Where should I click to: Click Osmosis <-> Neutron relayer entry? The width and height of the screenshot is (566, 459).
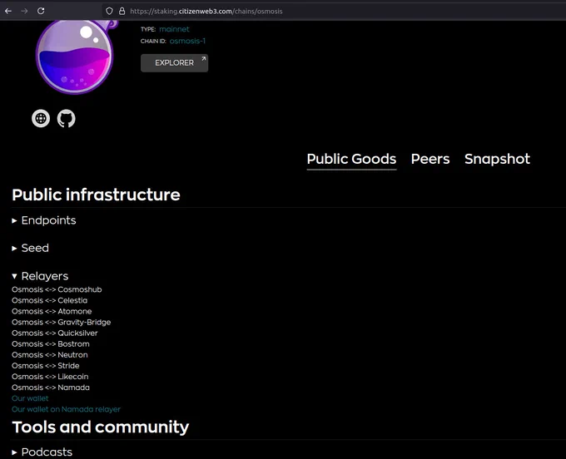pos(50,355)
